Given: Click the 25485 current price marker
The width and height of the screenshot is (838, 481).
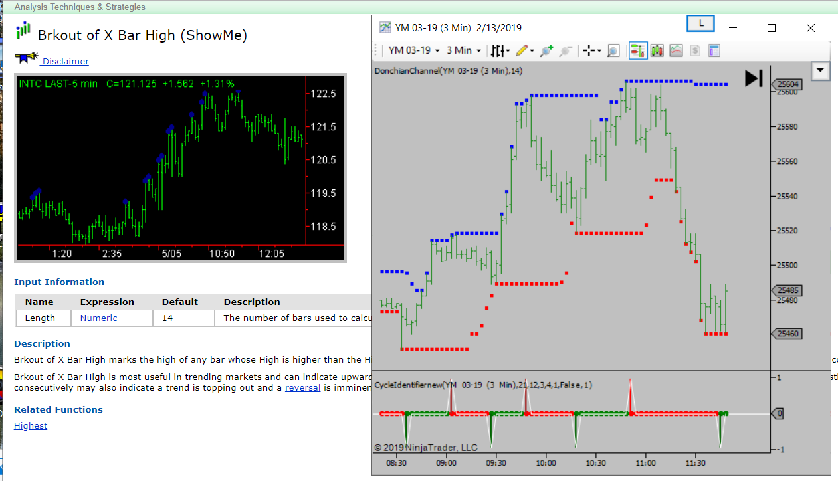Looking at the screenshot, I should pos(787,290).
